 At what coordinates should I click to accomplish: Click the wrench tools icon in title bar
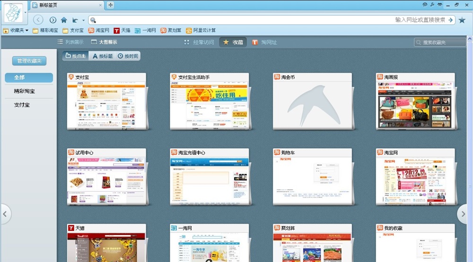tap(432, 5)
